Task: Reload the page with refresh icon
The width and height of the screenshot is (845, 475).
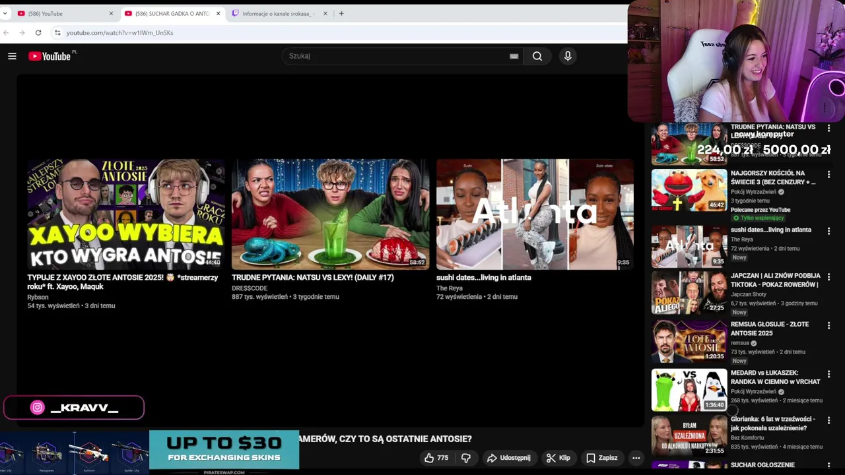Action: pos(38,32)
